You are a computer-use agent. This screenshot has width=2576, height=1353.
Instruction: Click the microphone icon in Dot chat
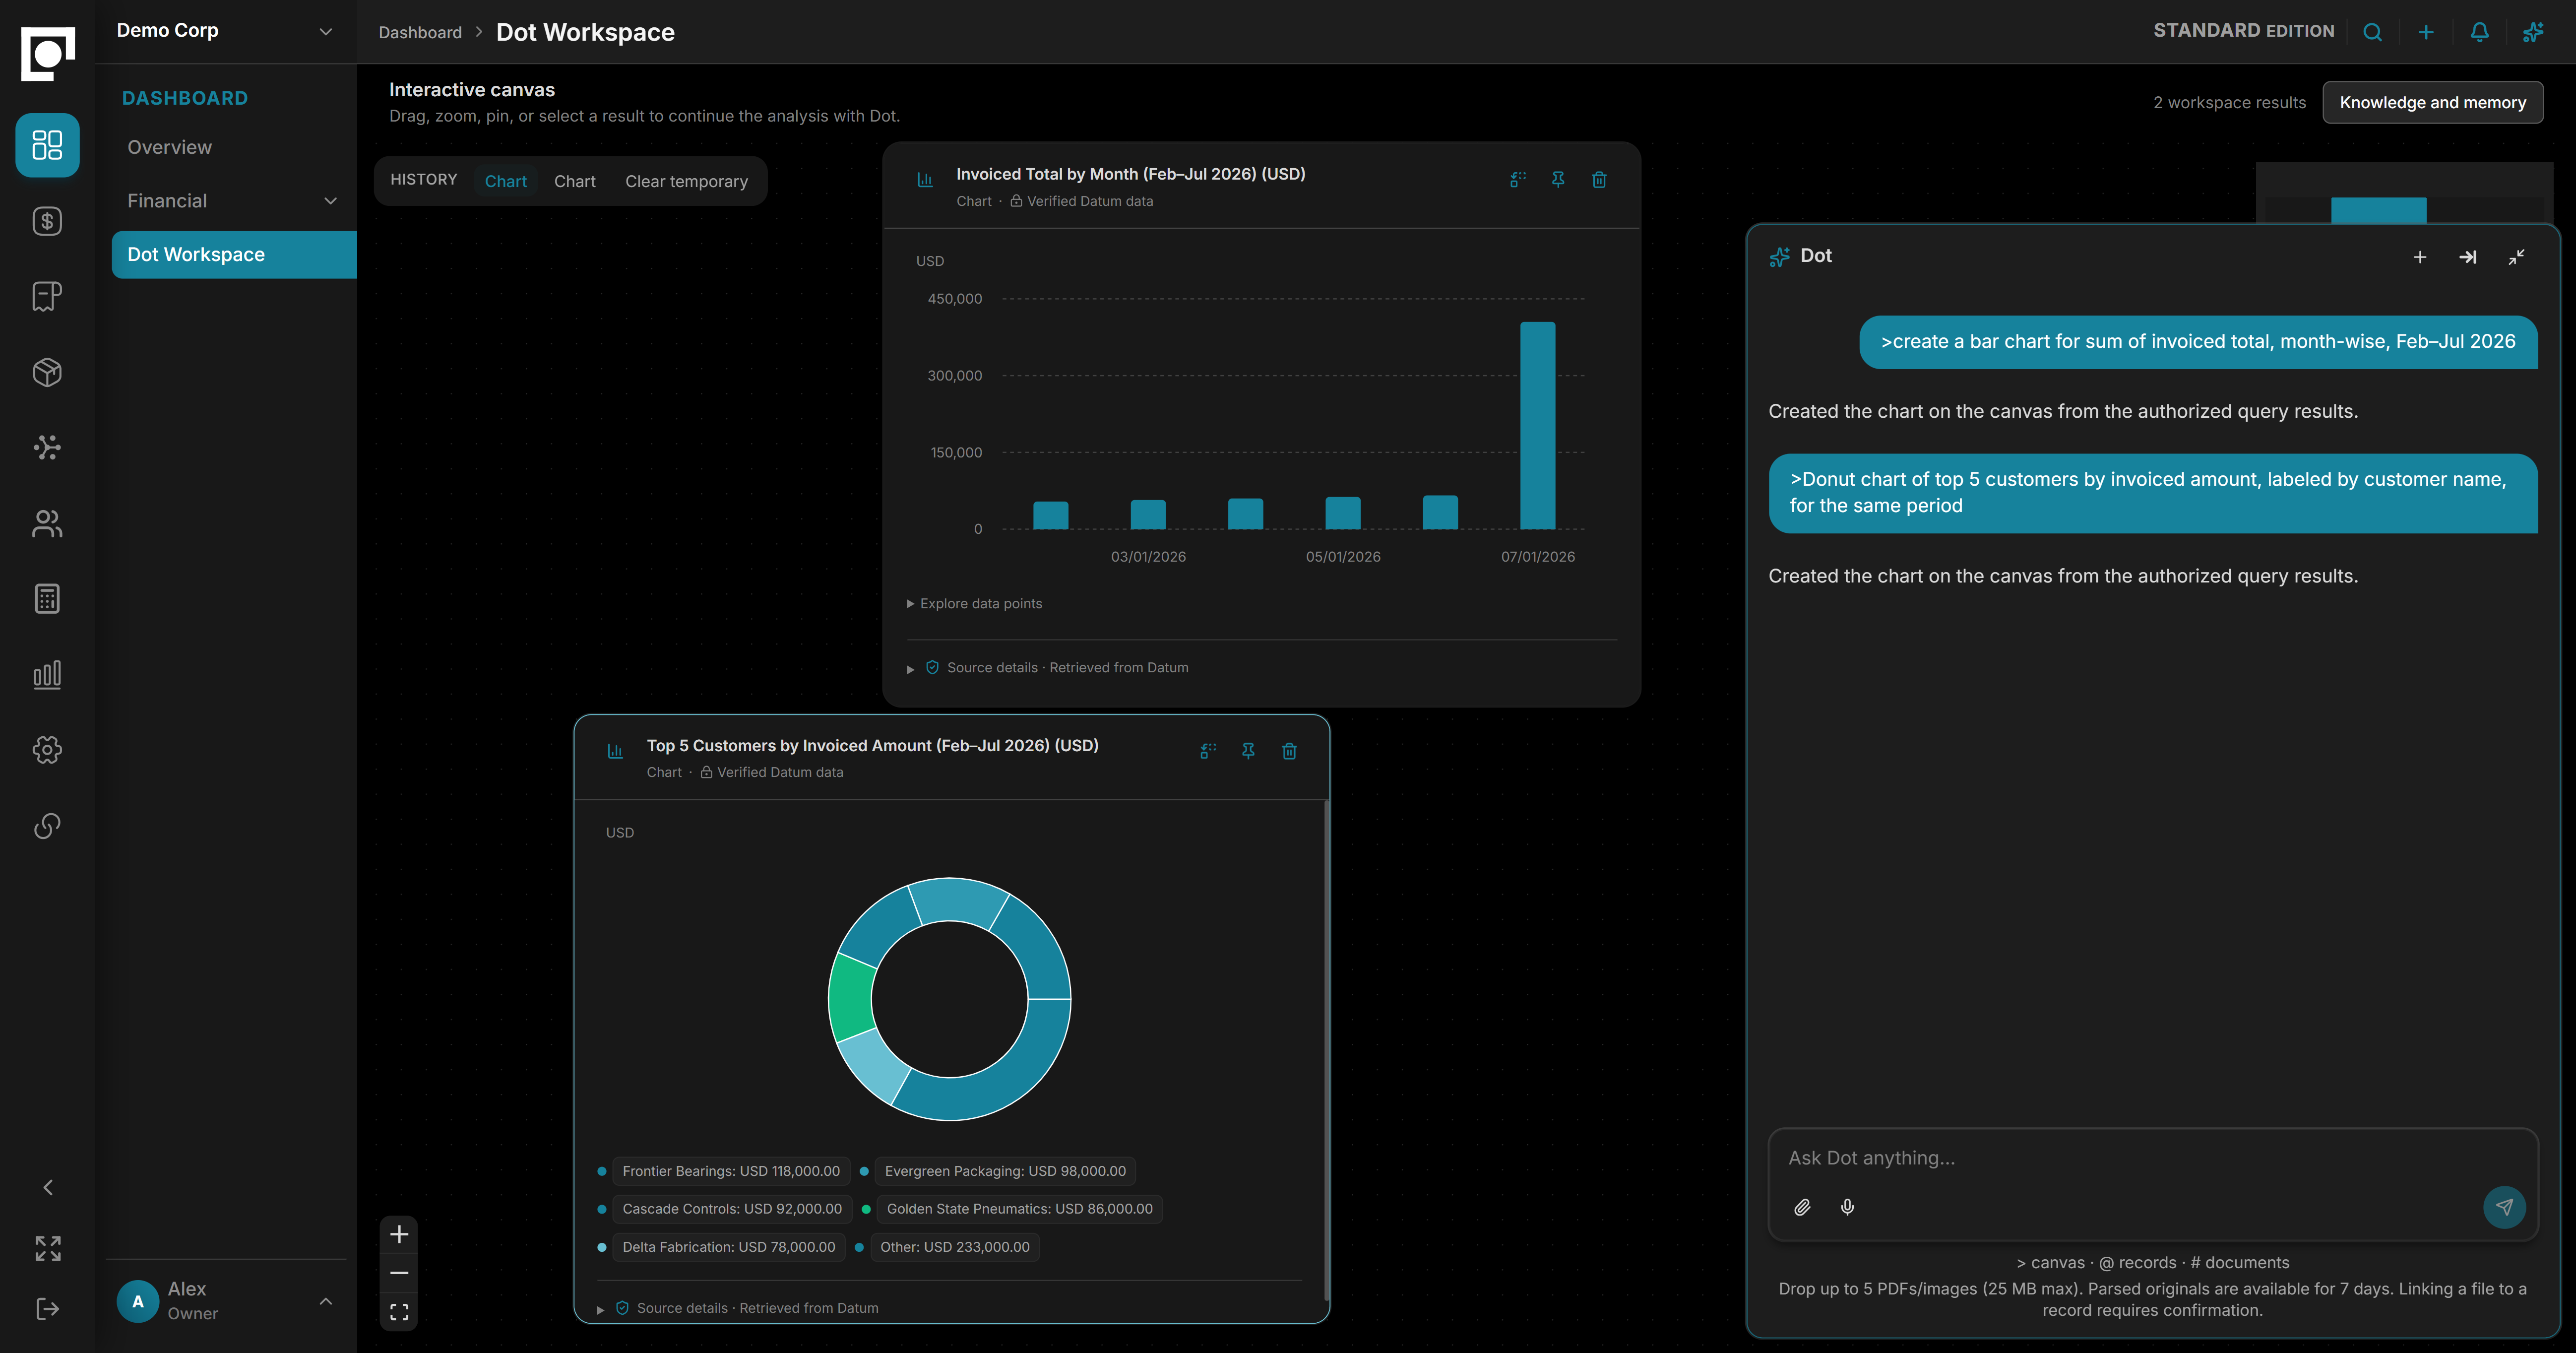pyautogui.click(x=1847, y=1207)
